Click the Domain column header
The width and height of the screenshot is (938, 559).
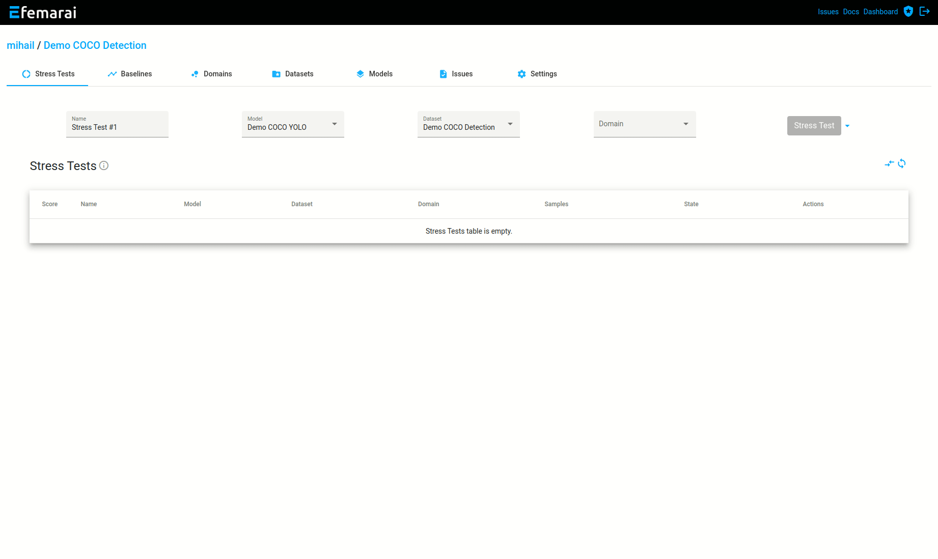click(429, 204)
